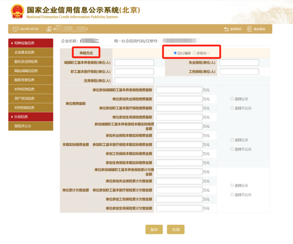Image resolution: width=293 pixels, height=244 pixels.
Task: Select 选择公示 for 单位累计欠缴金额
Action: point(232,185)
